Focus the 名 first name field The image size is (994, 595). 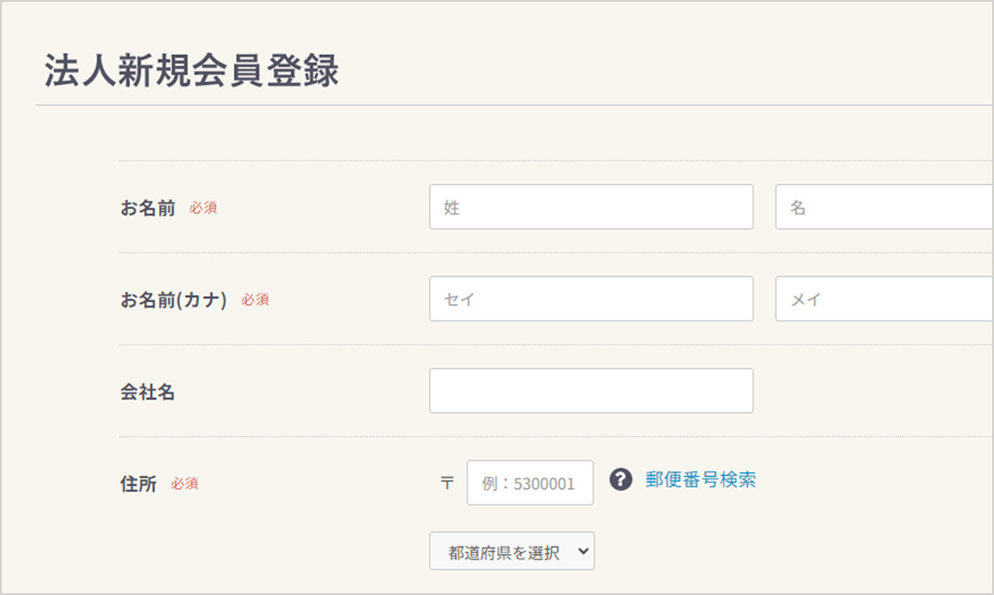pyautogui.click(x=884, y=206)
